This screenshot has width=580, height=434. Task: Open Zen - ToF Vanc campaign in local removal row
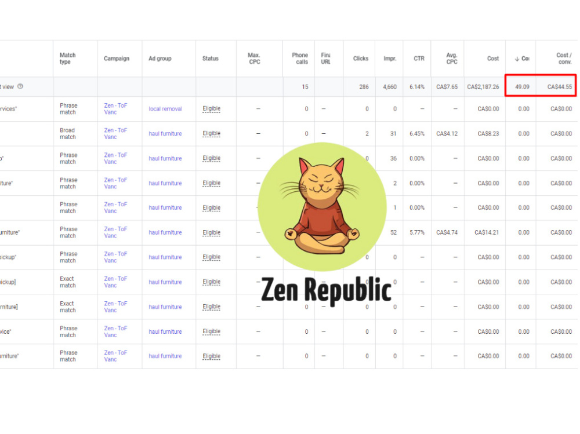(115, 109)
